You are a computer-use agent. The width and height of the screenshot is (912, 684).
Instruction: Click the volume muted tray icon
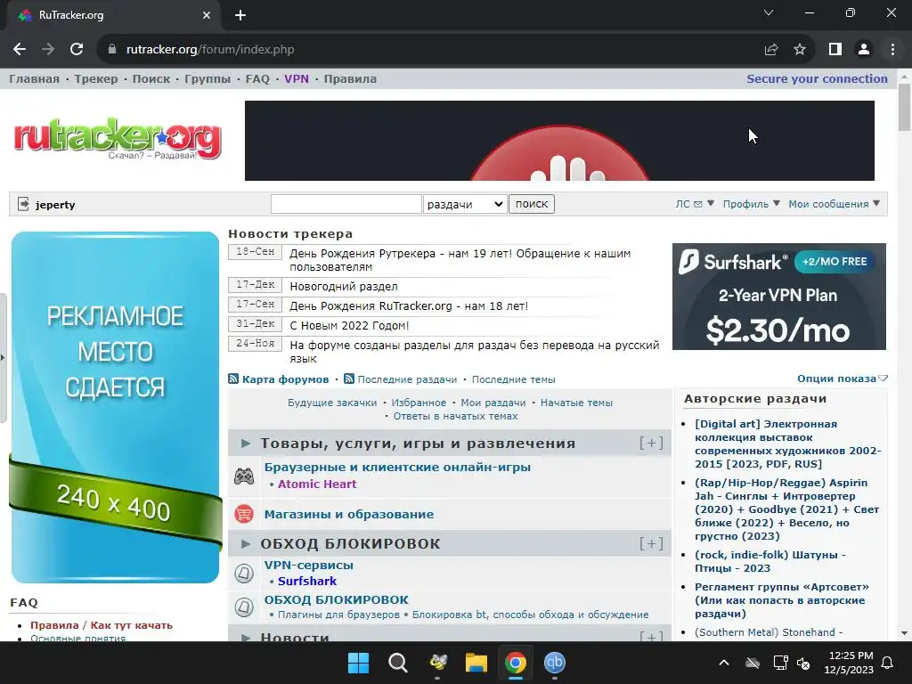pyautogui.click(x=804, y=663)
